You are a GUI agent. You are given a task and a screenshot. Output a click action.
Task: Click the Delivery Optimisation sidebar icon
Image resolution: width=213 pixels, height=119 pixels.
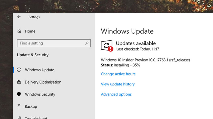(19, 82)
